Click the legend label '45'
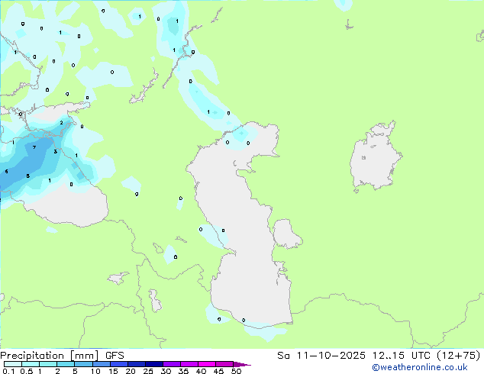 (x=218, y=371)
